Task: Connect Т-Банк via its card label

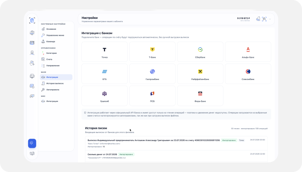Action: point(152,57)
